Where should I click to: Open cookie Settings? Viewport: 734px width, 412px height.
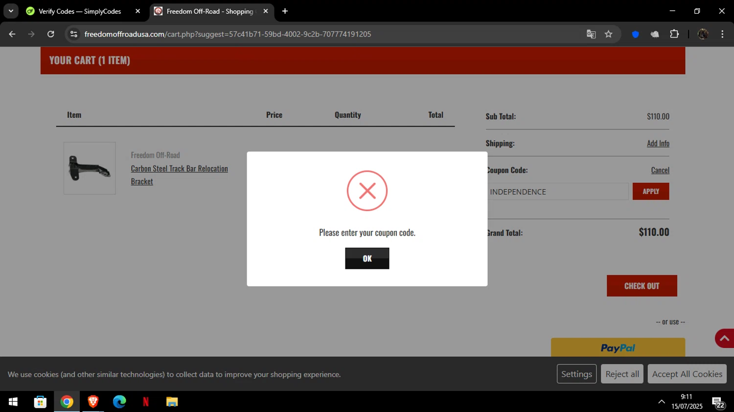click(x=576, y=374)
